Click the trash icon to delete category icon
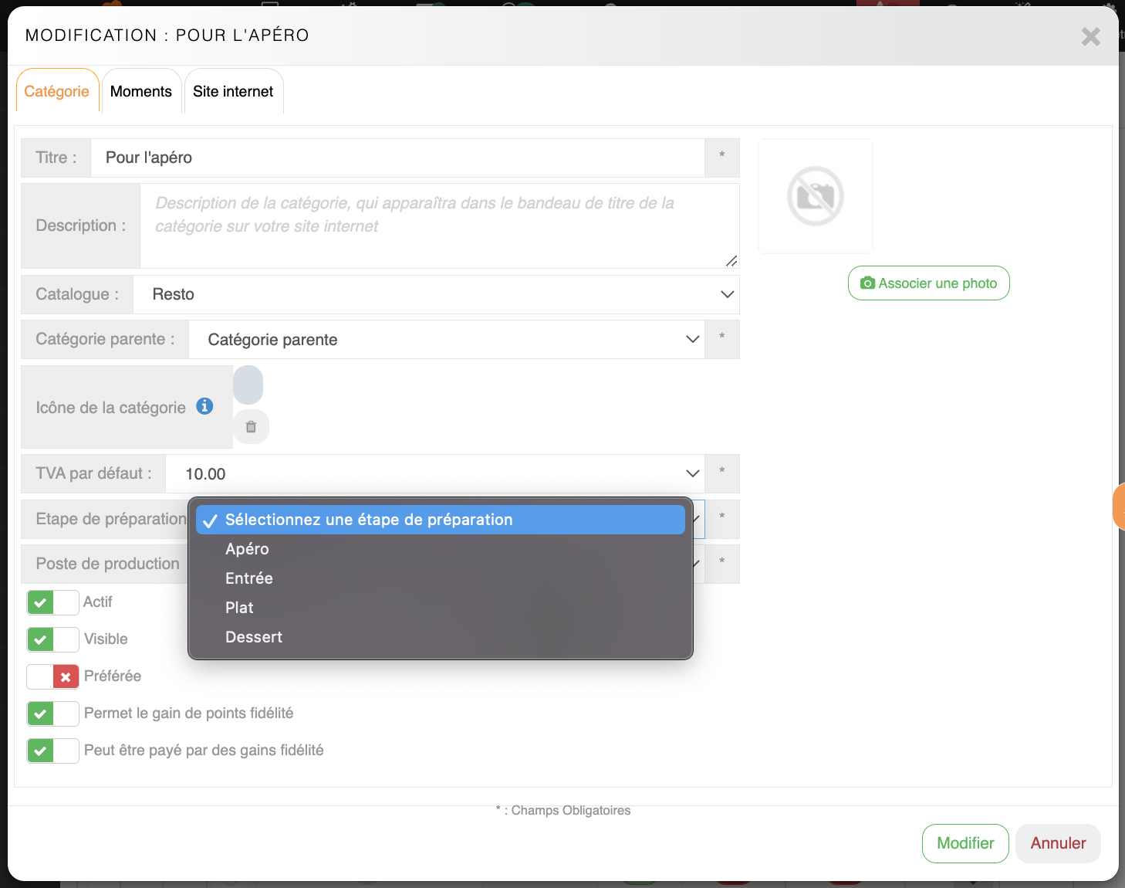This screenshot has height=888, width=1125. (251, 427)
